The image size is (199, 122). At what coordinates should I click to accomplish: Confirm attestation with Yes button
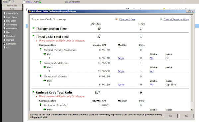point(170,116)
